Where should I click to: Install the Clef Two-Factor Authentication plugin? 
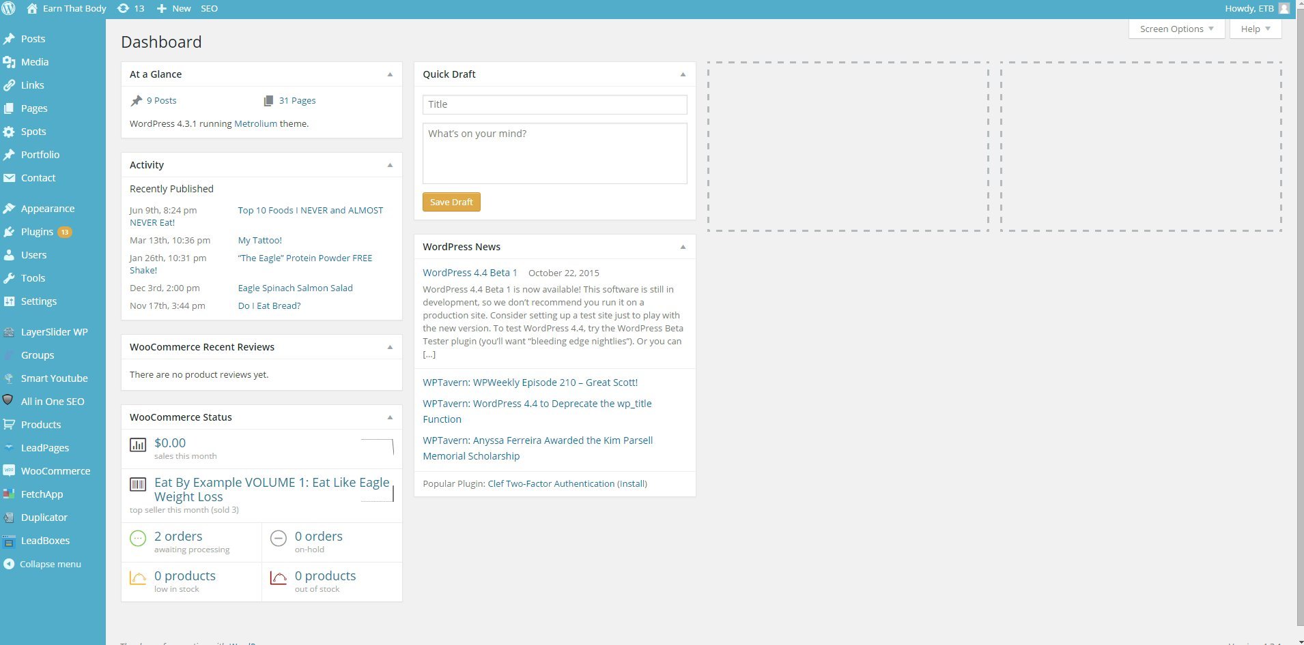[x=632, y=483]
